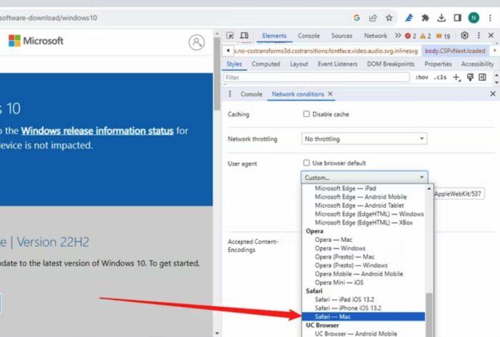Switch to the Sources tab
500x337 pixels.
(x=341, y=36)
